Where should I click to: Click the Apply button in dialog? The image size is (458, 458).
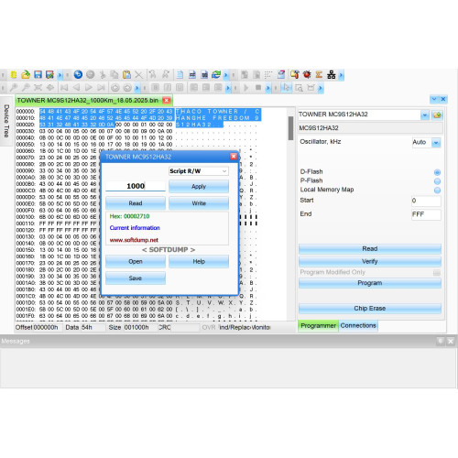click(199, 186)
